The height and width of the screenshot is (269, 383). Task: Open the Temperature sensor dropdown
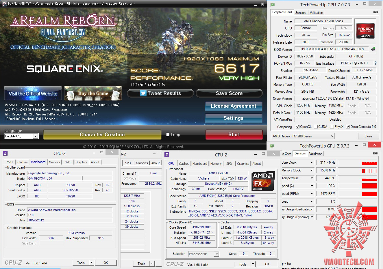(x=312, y=178)
